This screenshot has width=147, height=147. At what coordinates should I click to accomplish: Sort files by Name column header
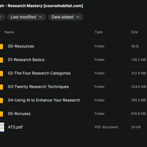[x=9, y=32]
